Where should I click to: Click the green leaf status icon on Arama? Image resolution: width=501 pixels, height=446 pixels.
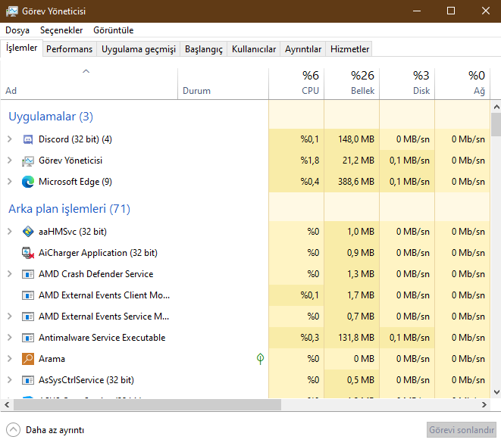tap(260, 359)
